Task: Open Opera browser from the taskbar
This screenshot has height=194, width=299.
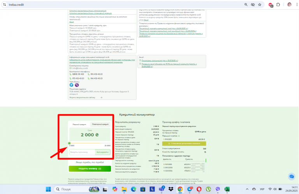Action: coord(199,189)
